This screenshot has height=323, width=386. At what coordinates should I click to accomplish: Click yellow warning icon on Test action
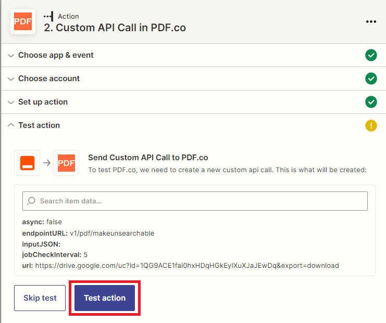[371, 125]
